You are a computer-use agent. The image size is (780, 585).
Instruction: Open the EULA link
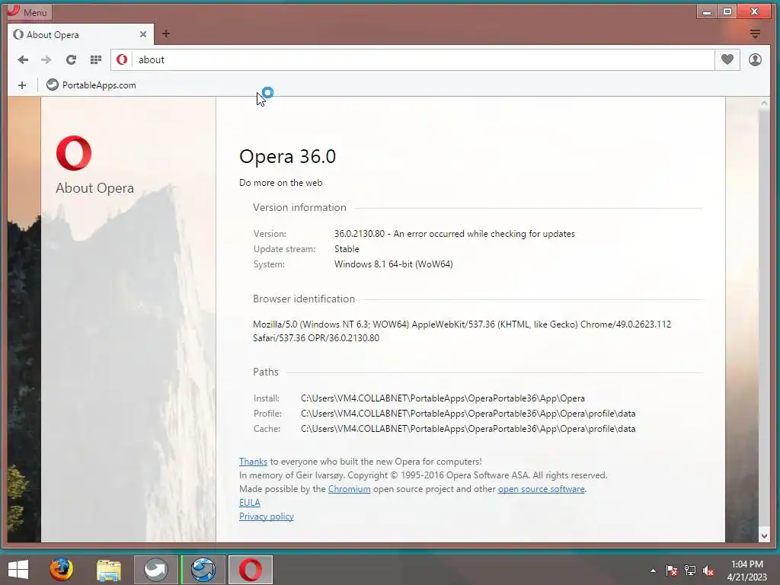[250, 503]
